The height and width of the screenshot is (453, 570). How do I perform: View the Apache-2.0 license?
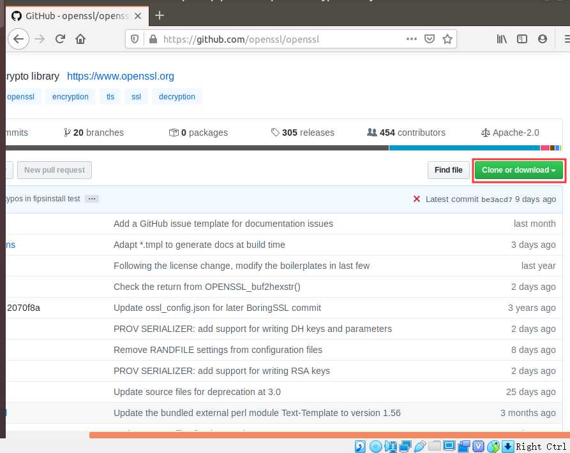click(509, 133)
